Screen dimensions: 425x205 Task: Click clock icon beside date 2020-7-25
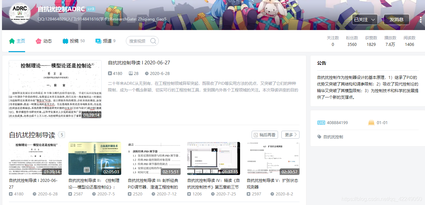pos(213,194)
